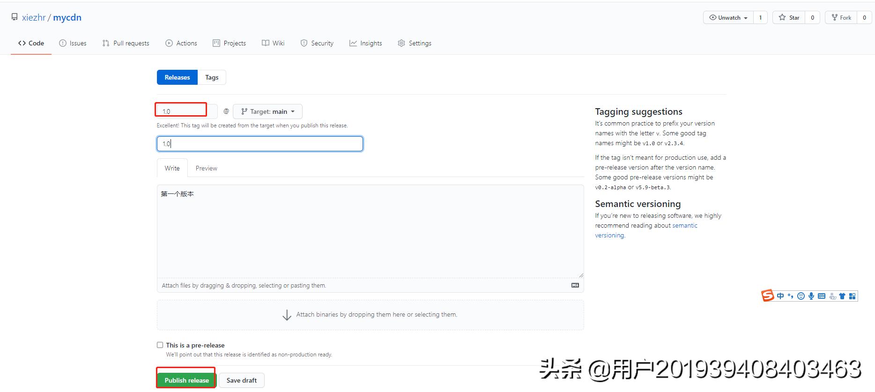Click the Semantic versioning heading

pyautogui.click(x=638, y=204)
